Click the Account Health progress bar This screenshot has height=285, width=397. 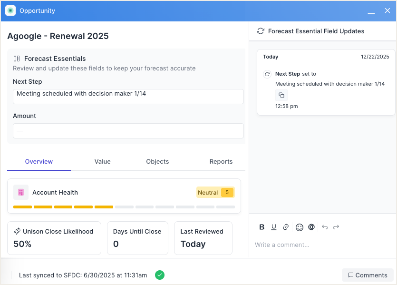pos(124,207)
